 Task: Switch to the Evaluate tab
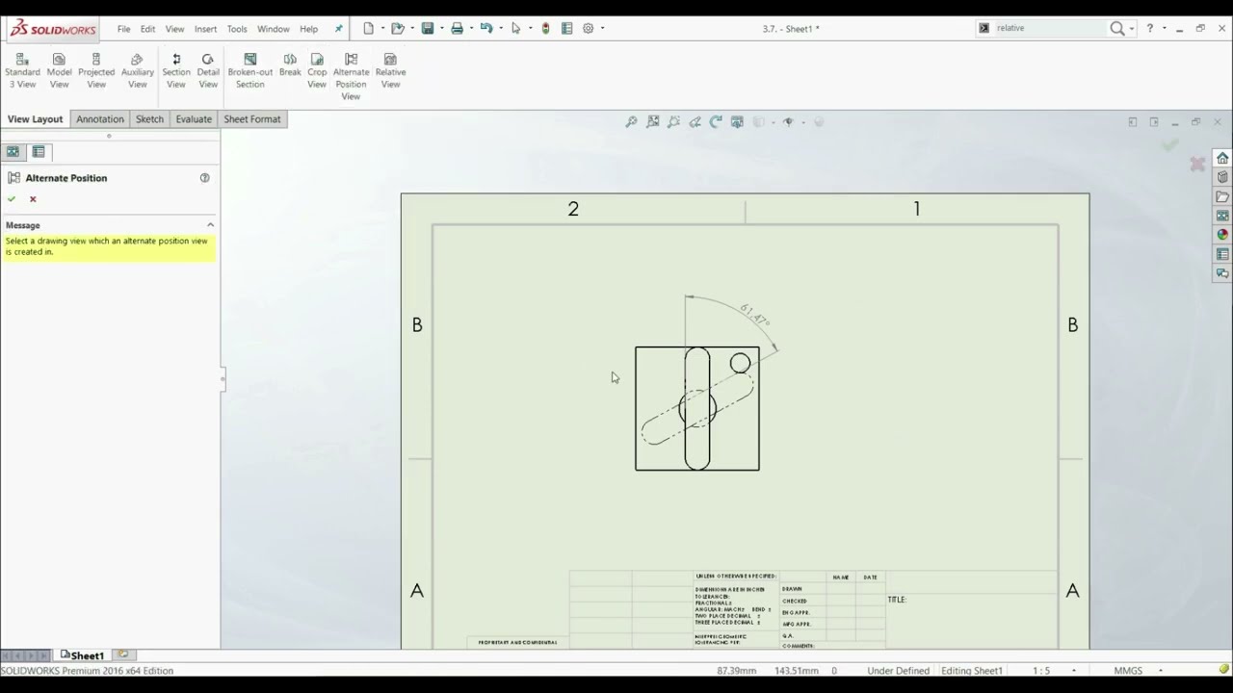pos(194,119)
